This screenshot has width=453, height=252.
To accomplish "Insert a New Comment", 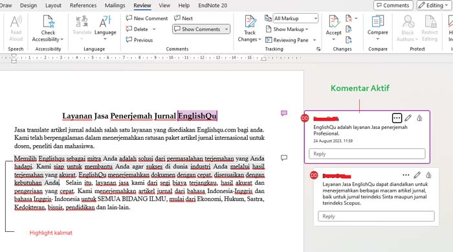I will (147, 18).
